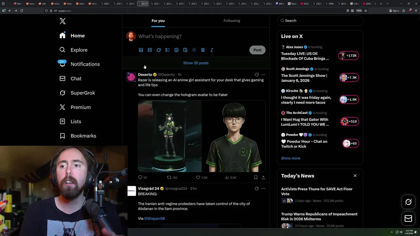Open Visegrád 24 profile avatar

pos(132,191)
